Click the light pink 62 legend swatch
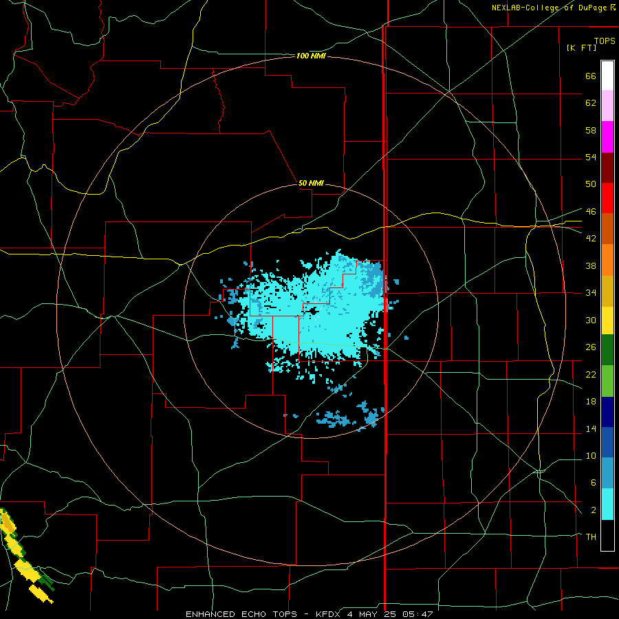Viewport: 619px width, 619px height. point(607,106)
